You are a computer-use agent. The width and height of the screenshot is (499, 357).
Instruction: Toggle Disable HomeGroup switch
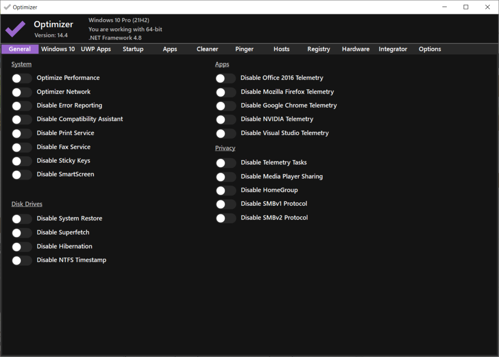tap(226, 190)
